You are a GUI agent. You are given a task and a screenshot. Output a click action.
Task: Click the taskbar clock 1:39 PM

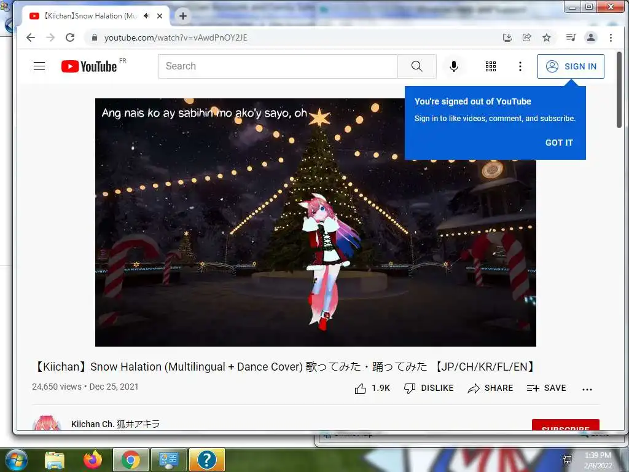(x=598, y=460)
